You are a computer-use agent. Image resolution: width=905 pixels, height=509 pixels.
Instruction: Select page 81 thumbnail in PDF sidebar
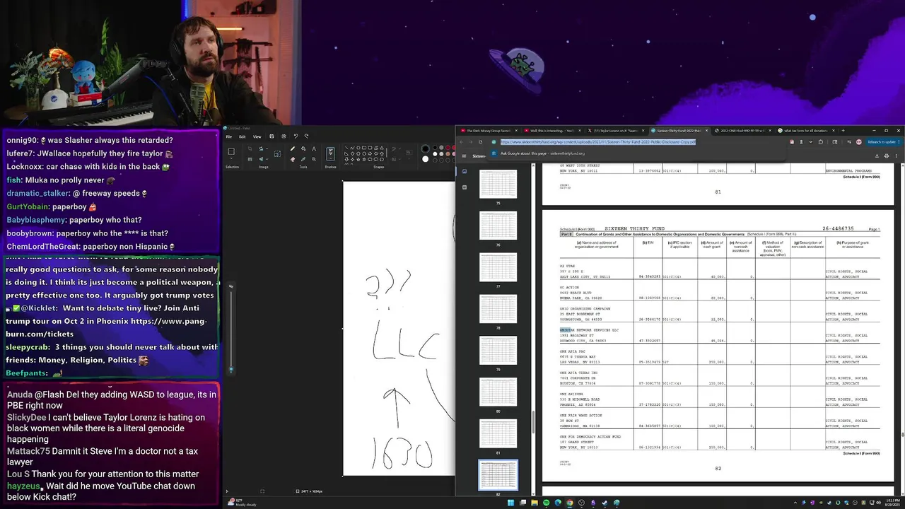[498, 433]
